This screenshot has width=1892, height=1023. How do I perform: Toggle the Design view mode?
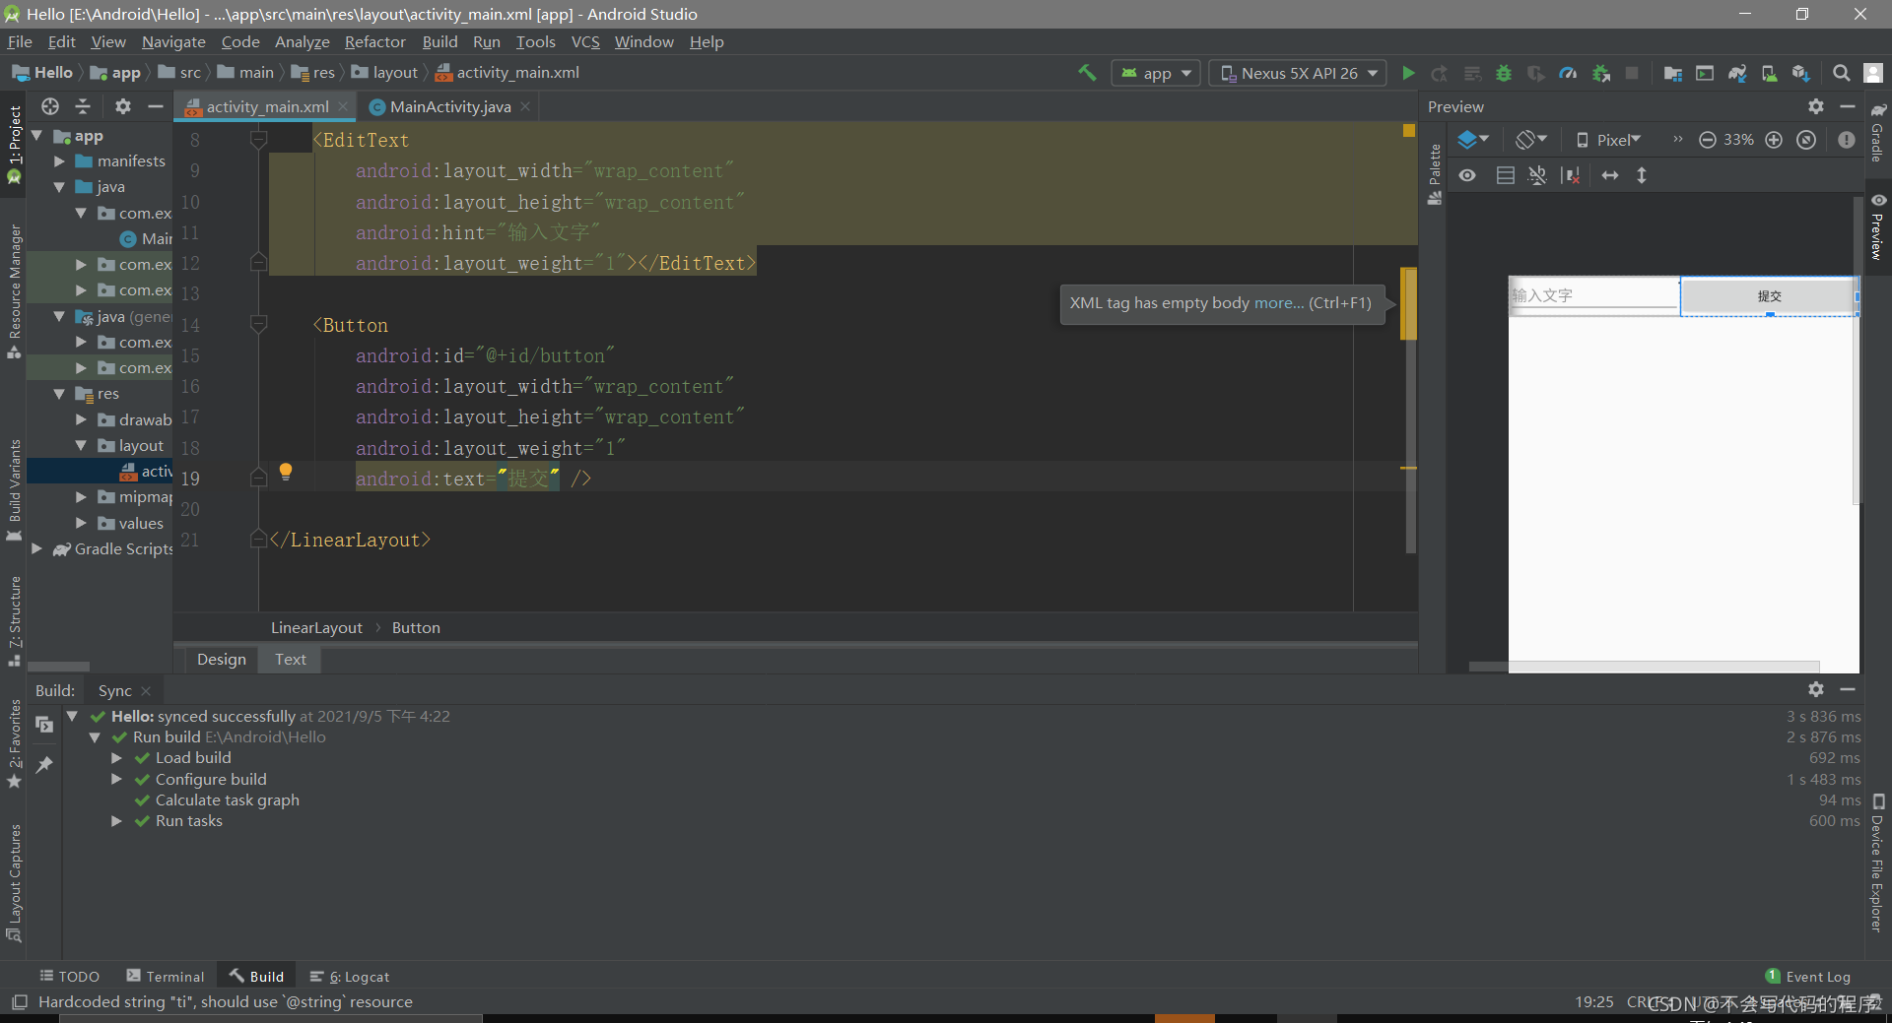[x=221, y=660]
